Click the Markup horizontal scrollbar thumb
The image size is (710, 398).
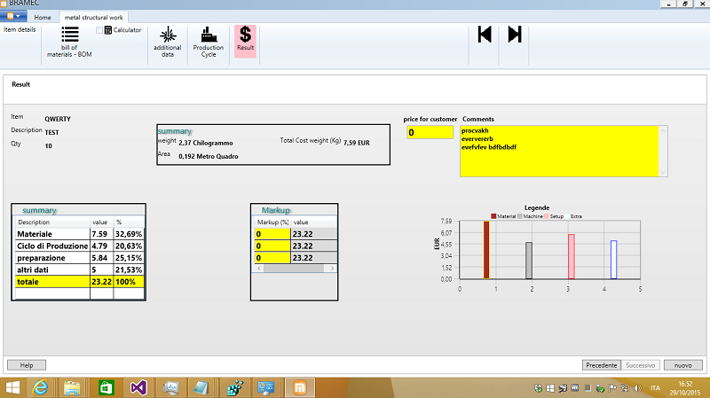[x=294, y=269]
